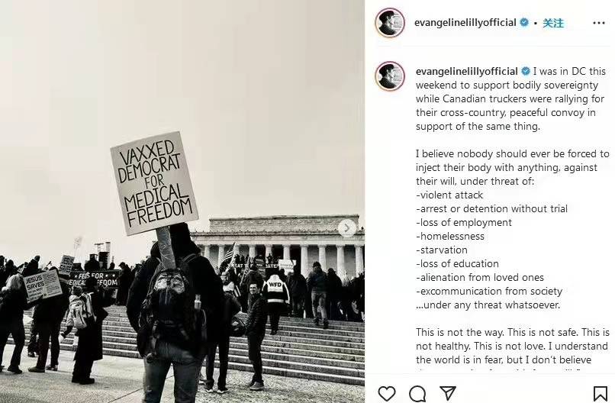The width and height of the screenshot is (615, 403).
Task: Advance to the next photo with carousel arrow
Action: coord(346,228)
